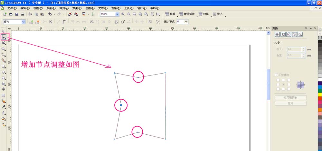The width and height of the screenshot is (322, 151).
Task: Open the 矩形 selection mode dropdown
Action: tap(24, 22)
